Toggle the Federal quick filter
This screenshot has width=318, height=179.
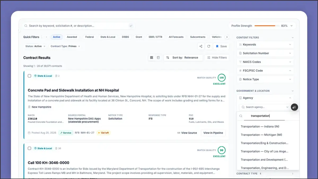tap(90, 37)
